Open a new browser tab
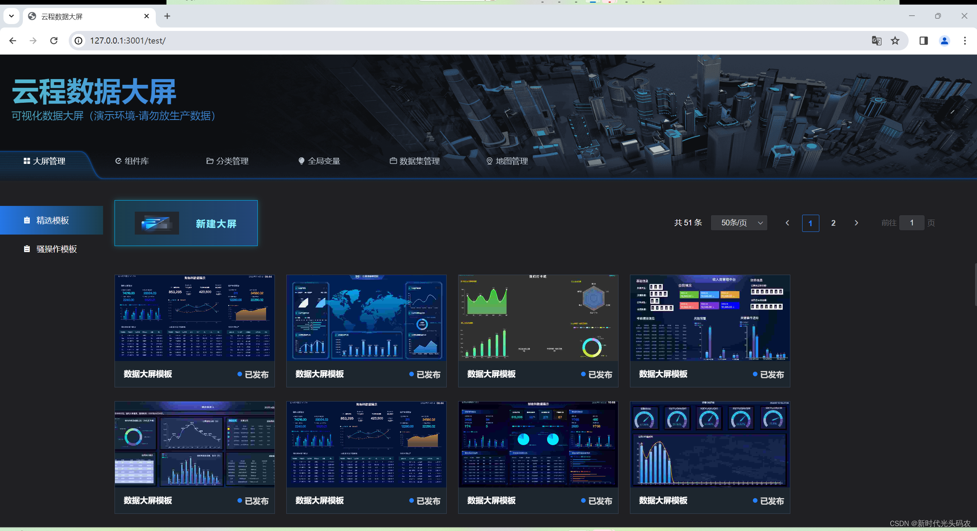This screenshot has height=531, width=977. pos(167,16)
